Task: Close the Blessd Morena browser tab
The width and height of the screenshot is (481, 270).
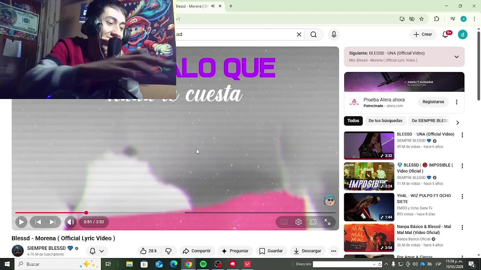Action: click(220, 6)
